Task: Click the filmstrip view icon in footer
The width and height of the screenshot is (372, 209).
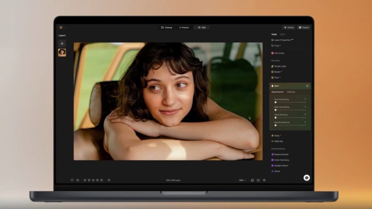Action: [x=252, y=180]
